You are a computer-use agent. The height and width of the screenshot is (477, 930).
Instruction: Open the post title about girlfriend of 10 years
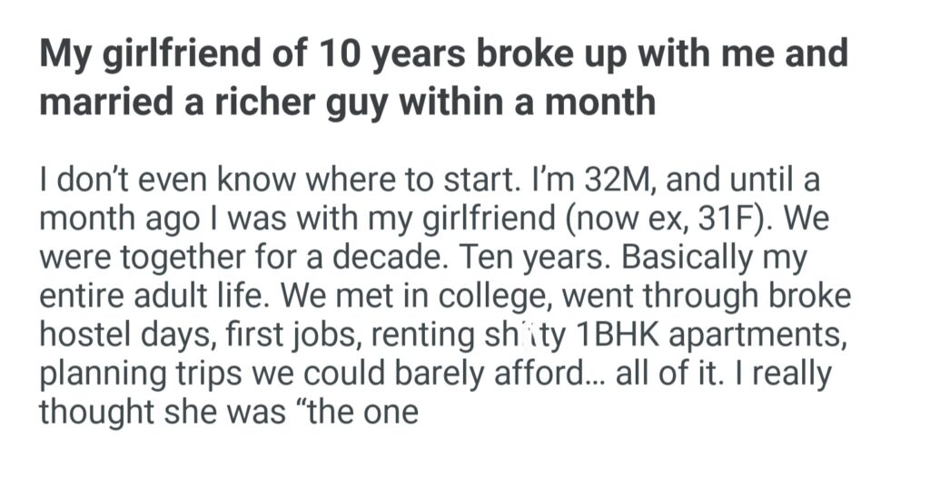pyautogui.click(x=443, y=56)
